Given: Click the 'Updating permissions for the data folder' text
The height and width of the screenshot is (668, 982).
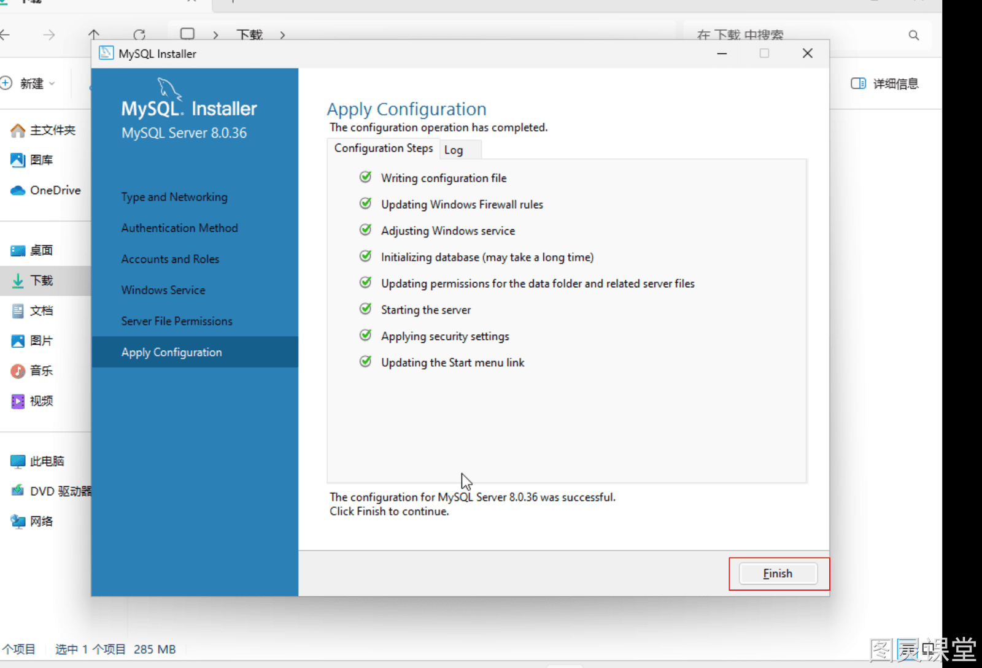Looking at the screenshot, I should click(x=538, y=284).
